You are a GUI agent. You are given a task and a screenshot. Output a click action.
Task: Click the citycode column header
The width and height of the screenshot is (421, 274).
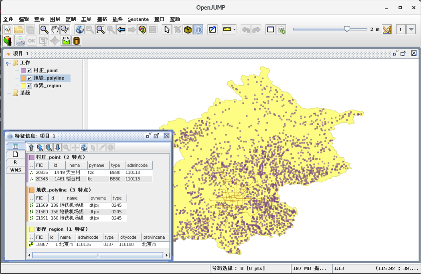coord(130,237)
